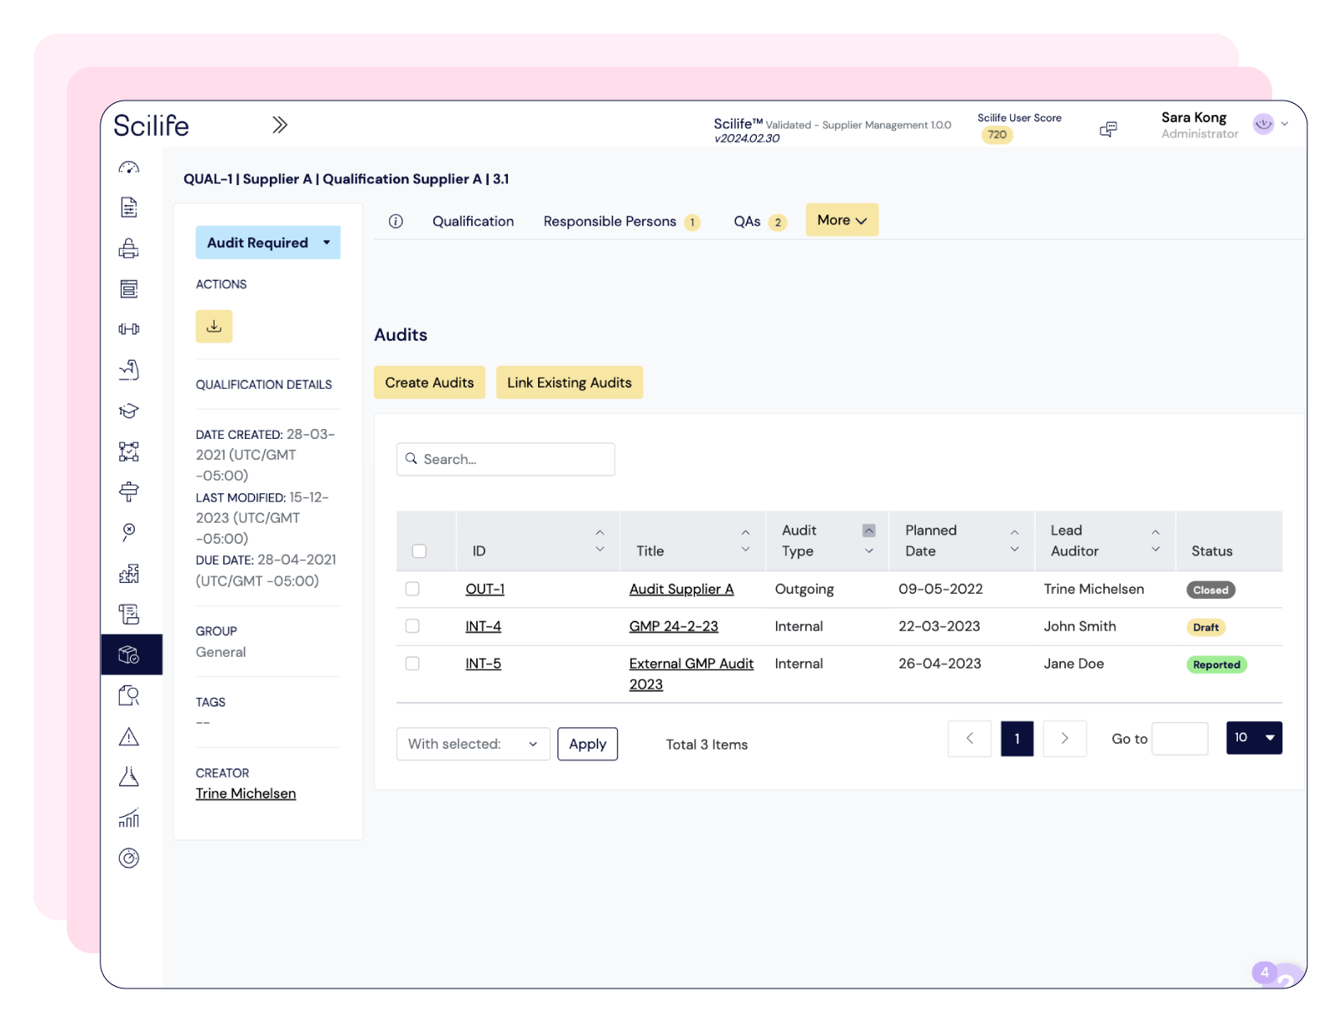Select the INT-4 row checkbox

(x=412, y=626)
